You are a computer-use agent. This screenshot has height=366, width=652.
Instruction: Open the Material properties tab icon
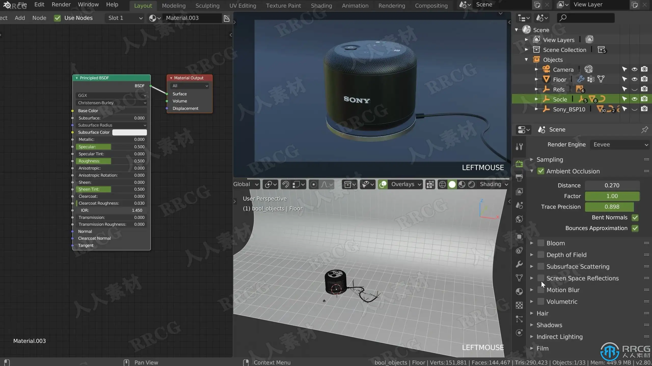pos(519,291)
